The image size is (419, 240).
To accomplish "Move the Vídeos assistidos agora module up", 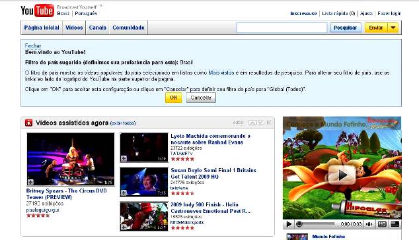I will [x=252, y=123].
